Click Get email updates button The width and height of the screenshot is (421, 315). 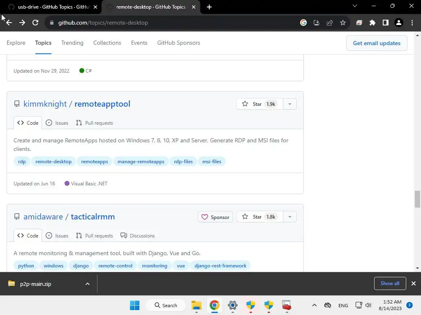[377, 43]
